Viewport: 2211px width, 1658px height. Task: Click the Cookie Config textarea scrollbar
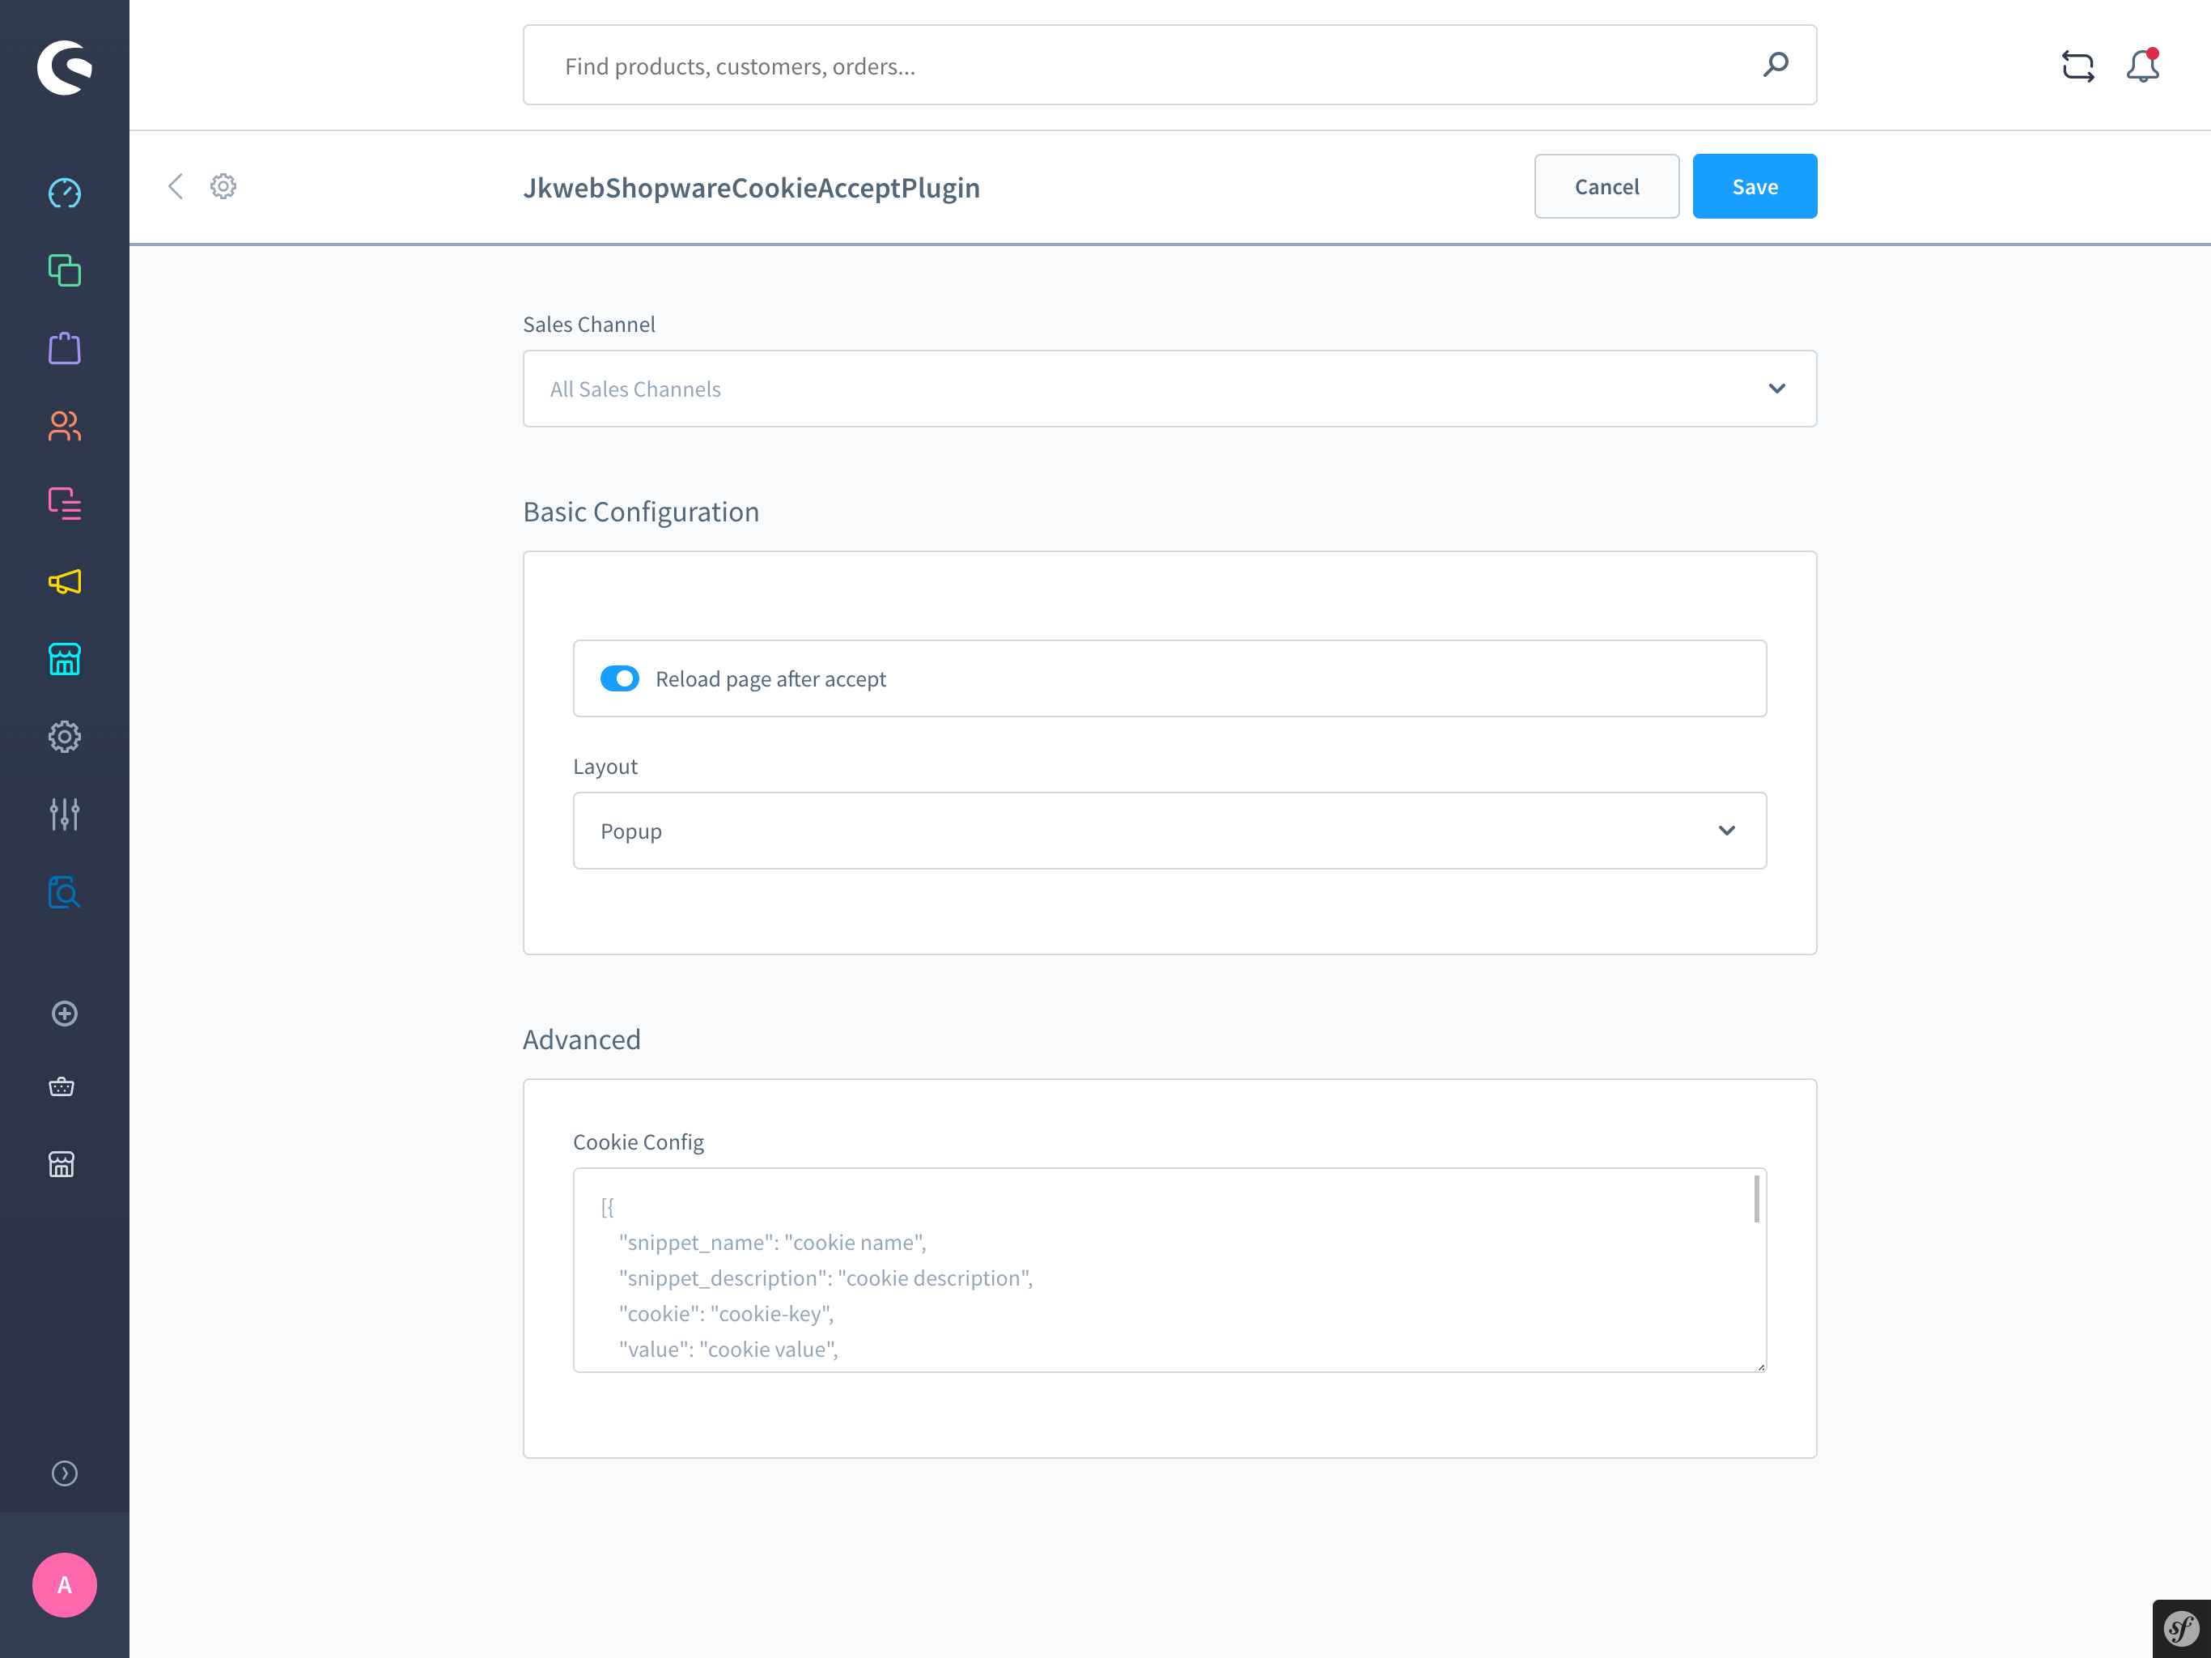click(1756, 1199)
